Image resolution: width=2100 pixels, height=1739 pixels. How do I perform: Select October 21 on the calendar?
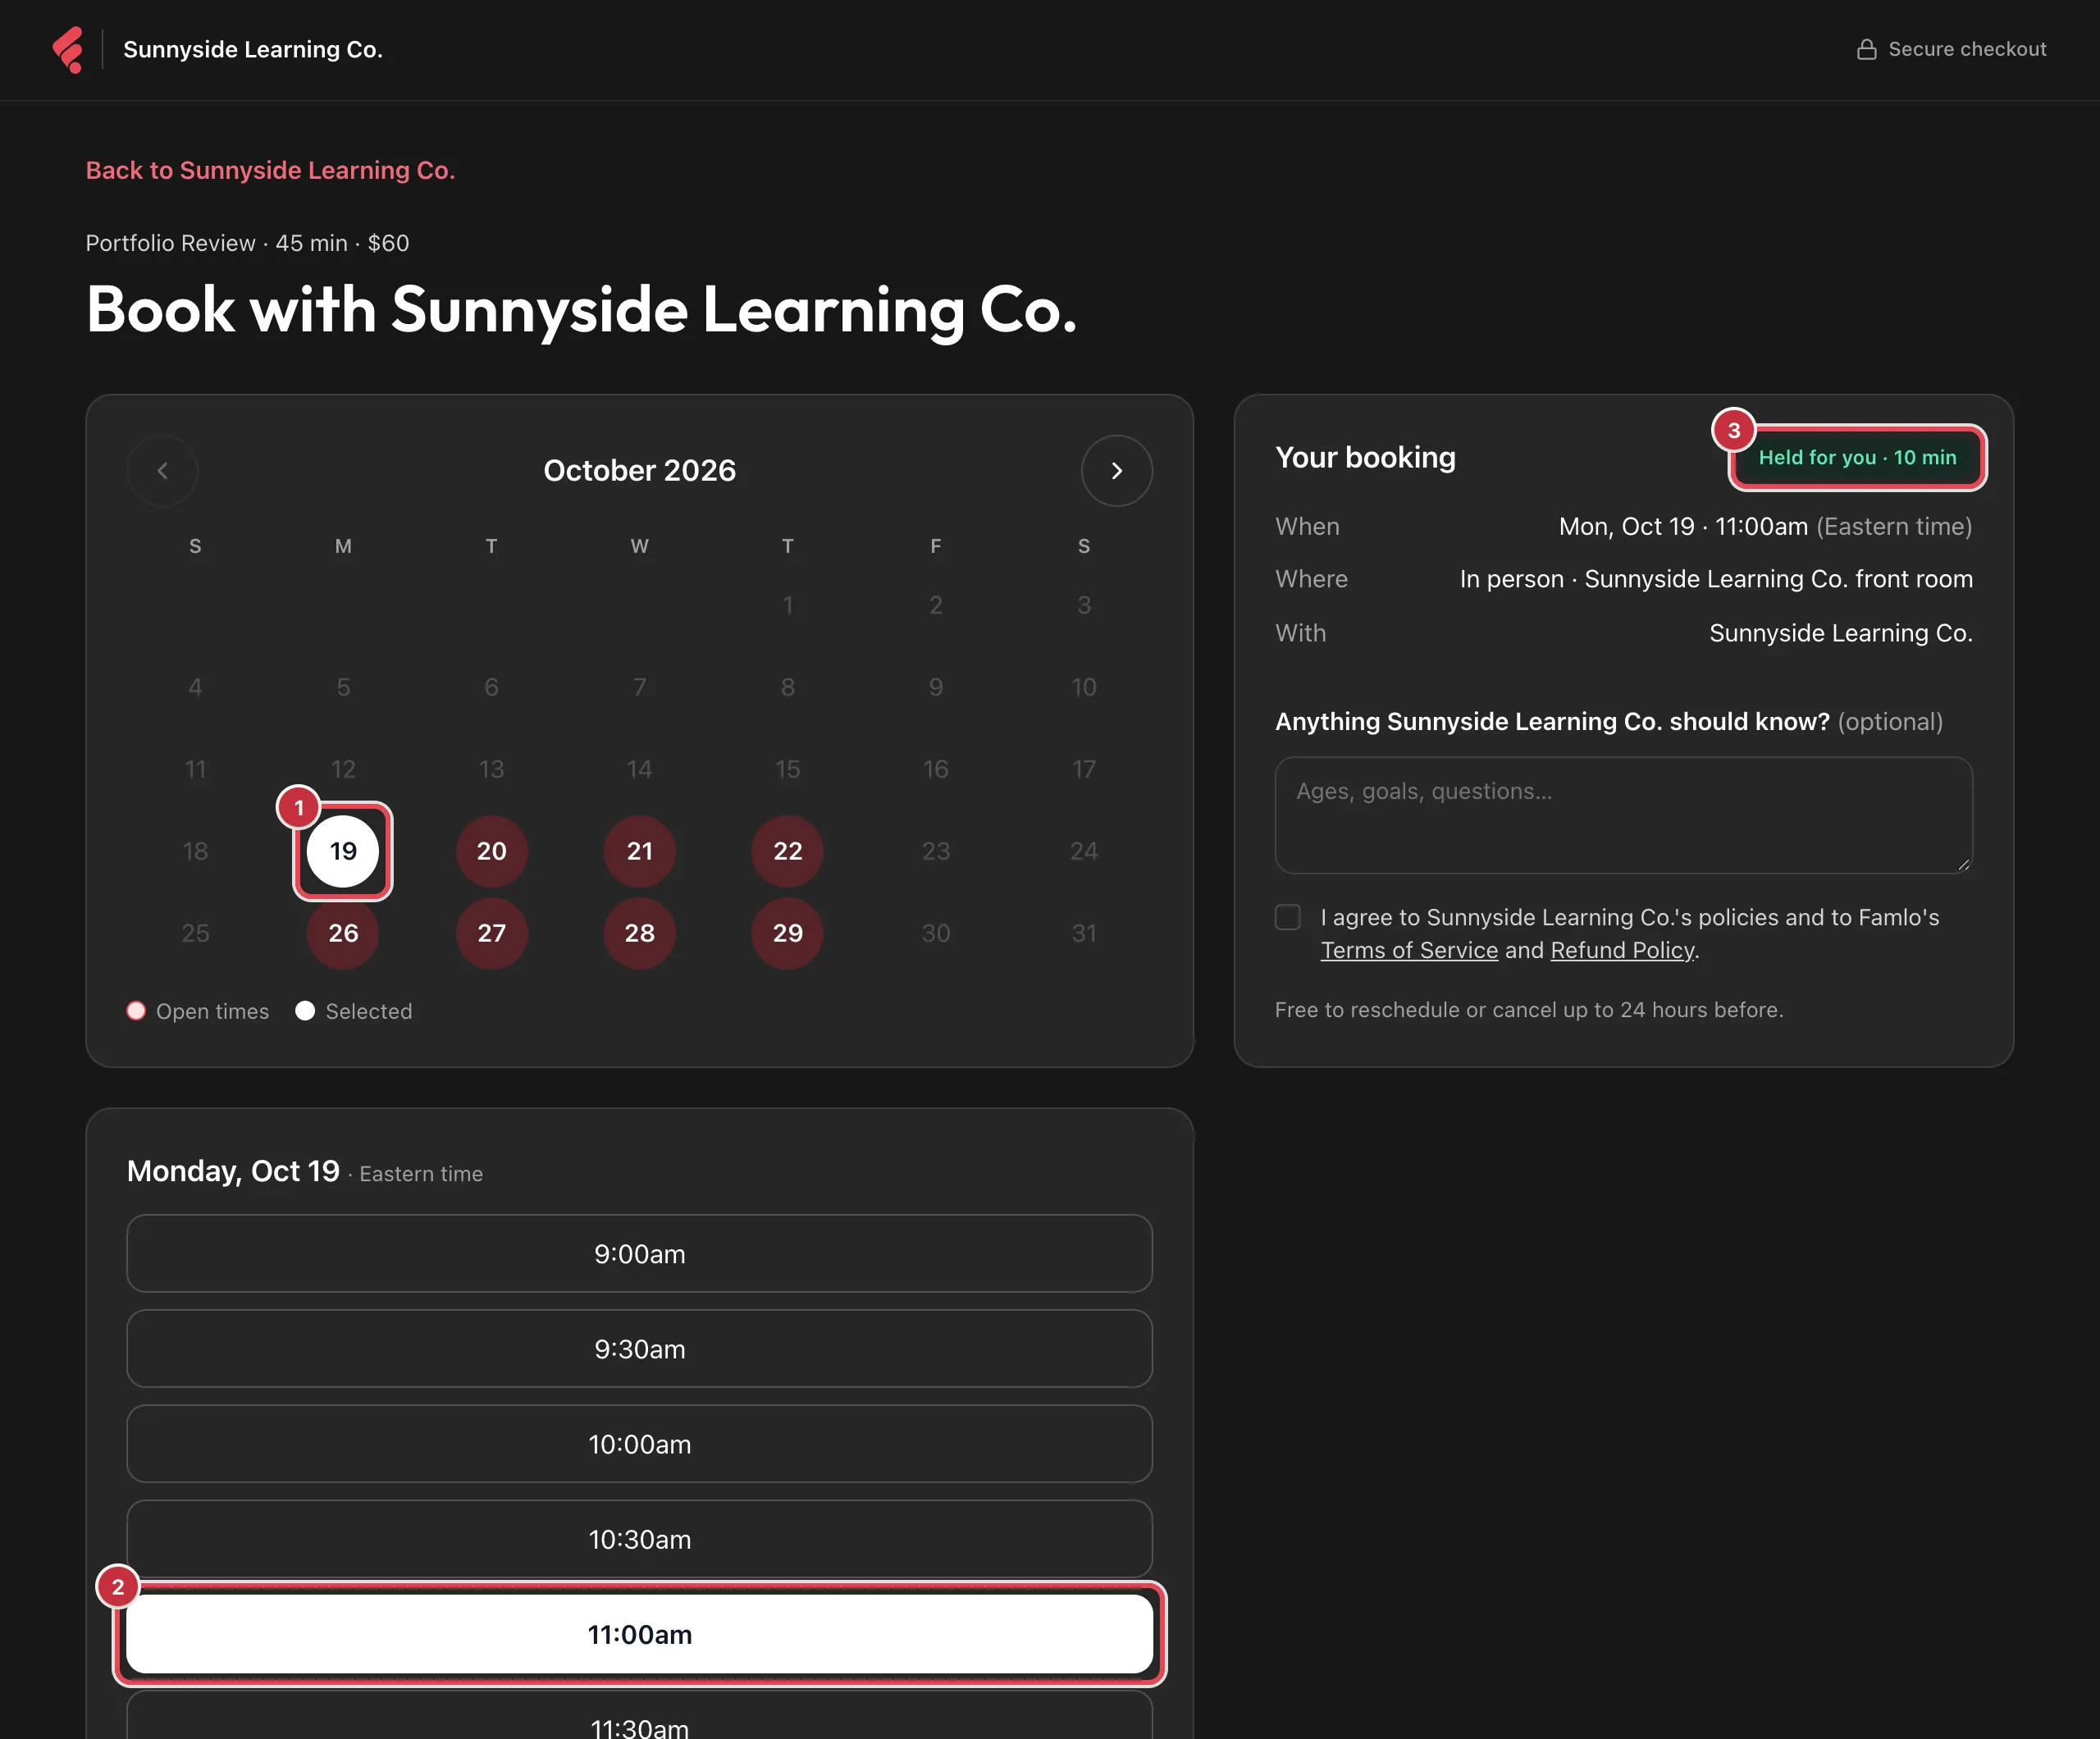[639, 851]
